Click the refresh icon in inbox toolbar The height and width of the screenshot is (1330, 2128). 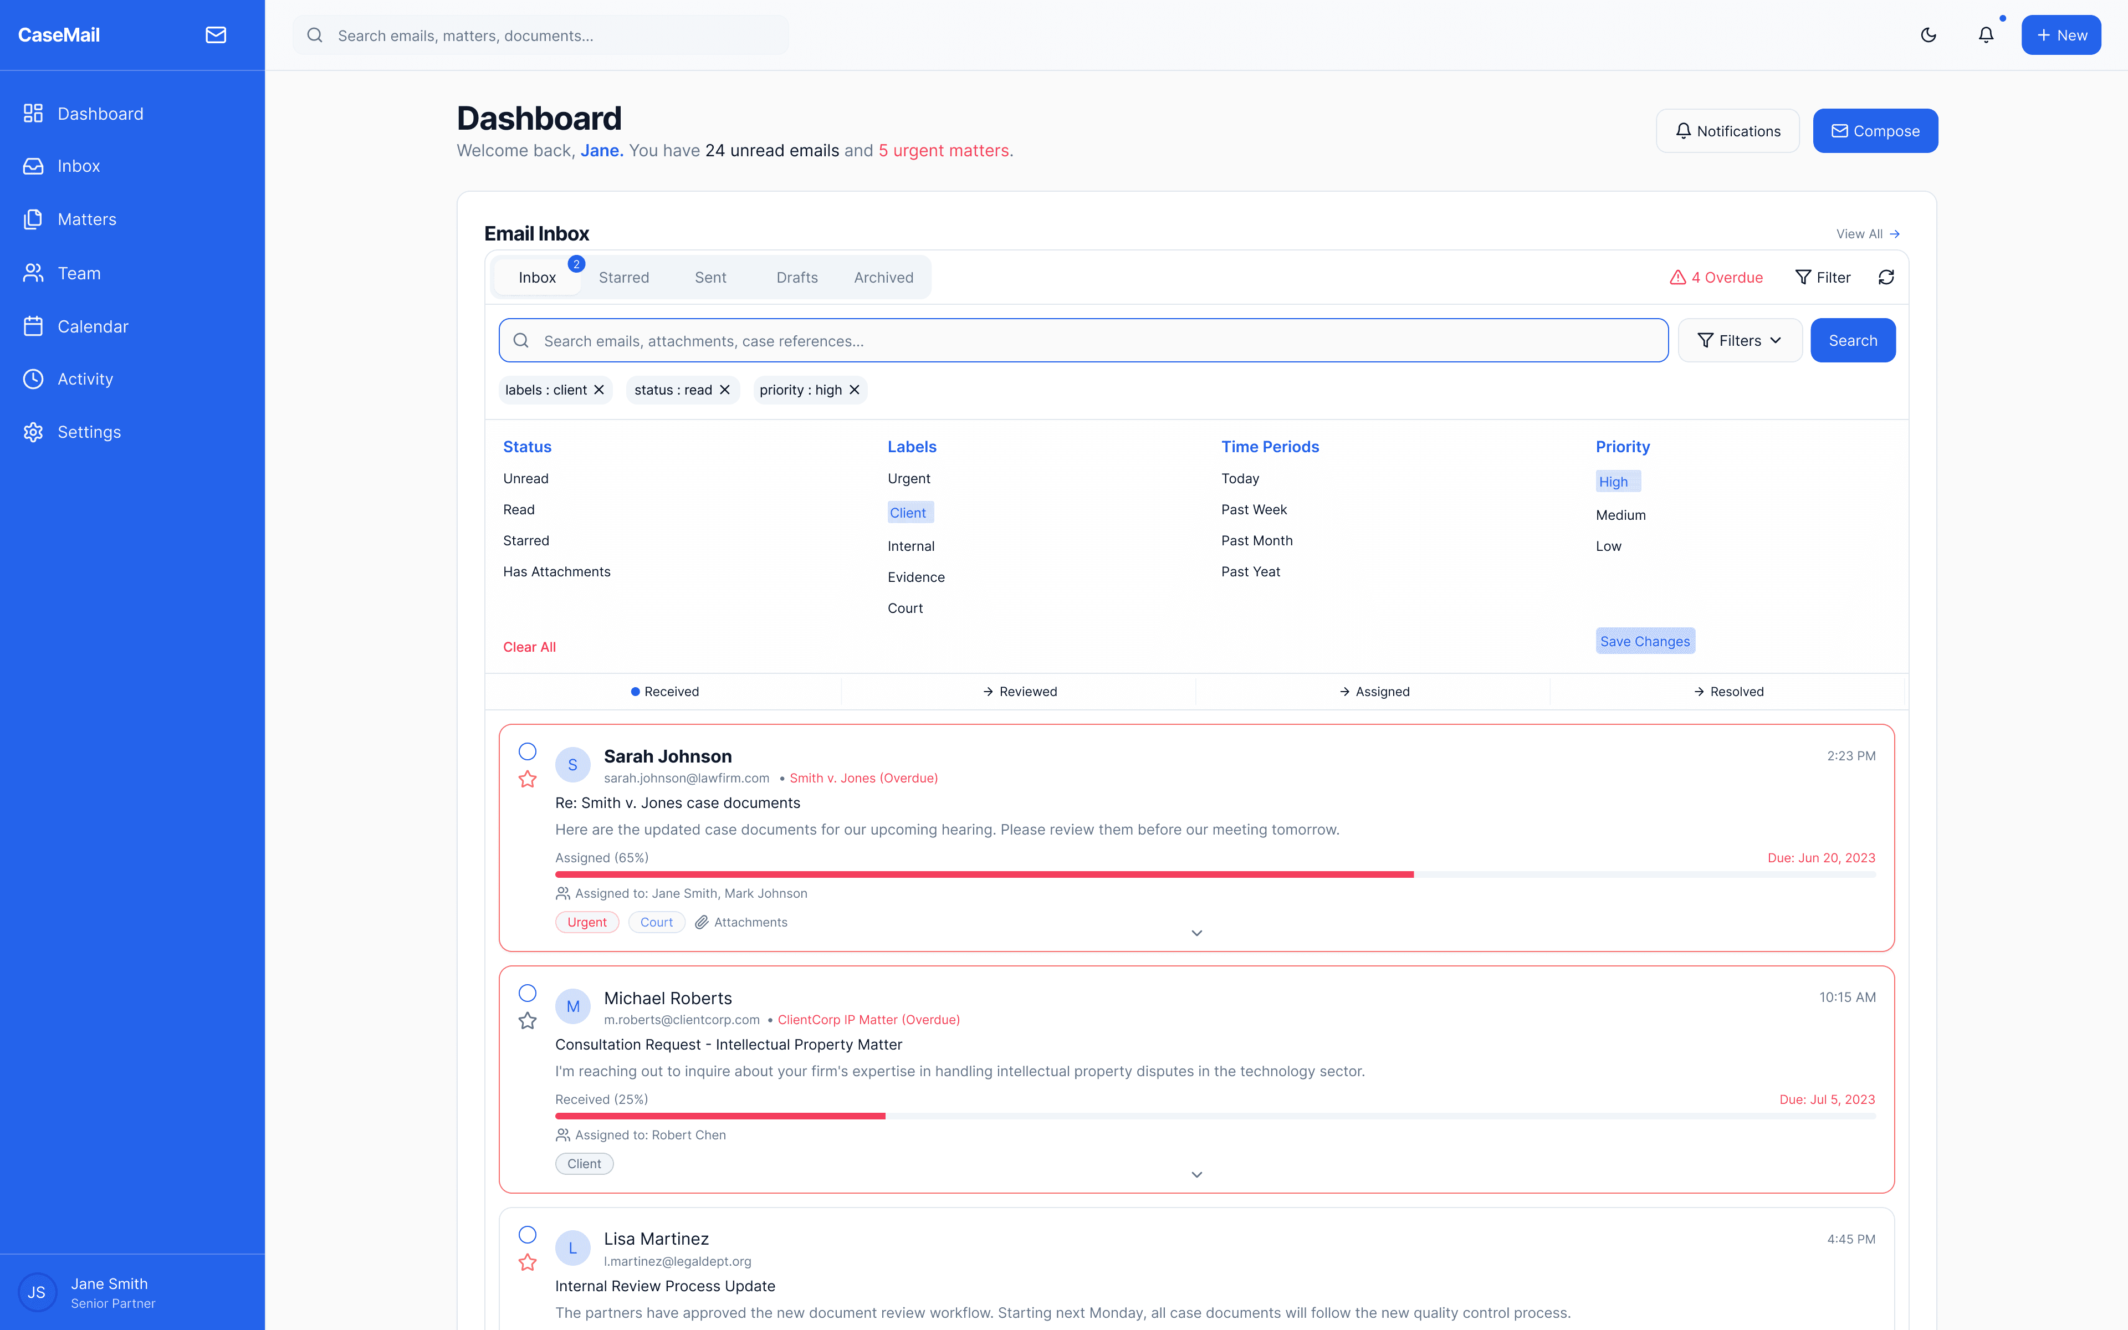[x=1886, y=277]
